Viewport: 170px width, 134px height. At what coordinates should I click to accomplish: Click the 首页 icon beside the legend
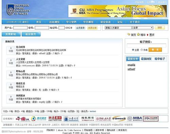pos(129,35)
